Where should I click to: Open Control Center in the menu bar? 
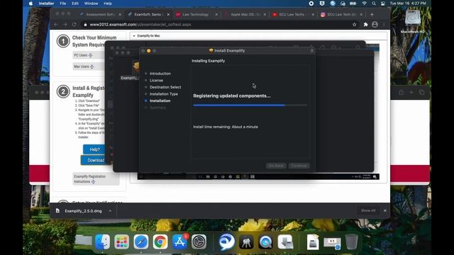383,4
